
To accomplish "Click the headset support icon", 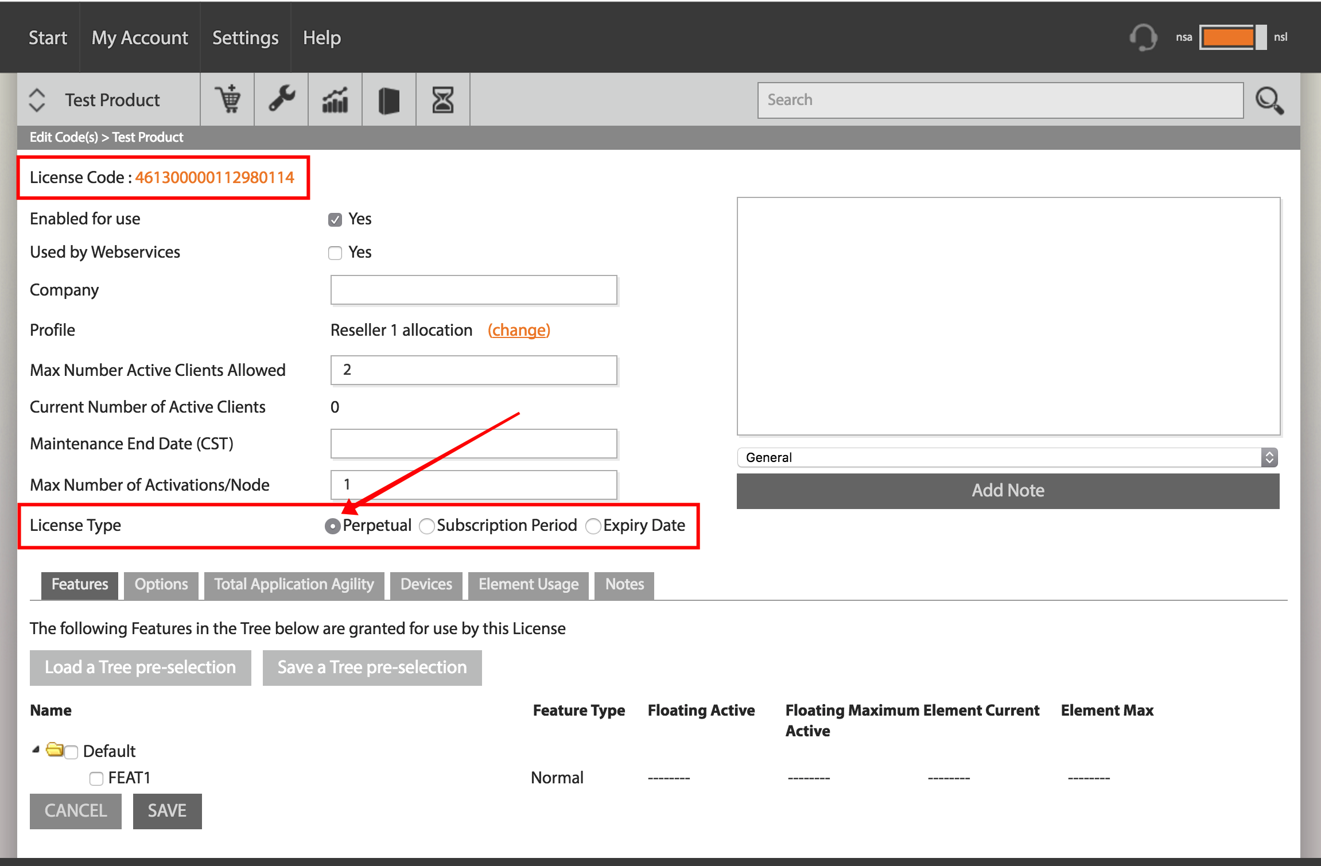I will point(1143,37).
